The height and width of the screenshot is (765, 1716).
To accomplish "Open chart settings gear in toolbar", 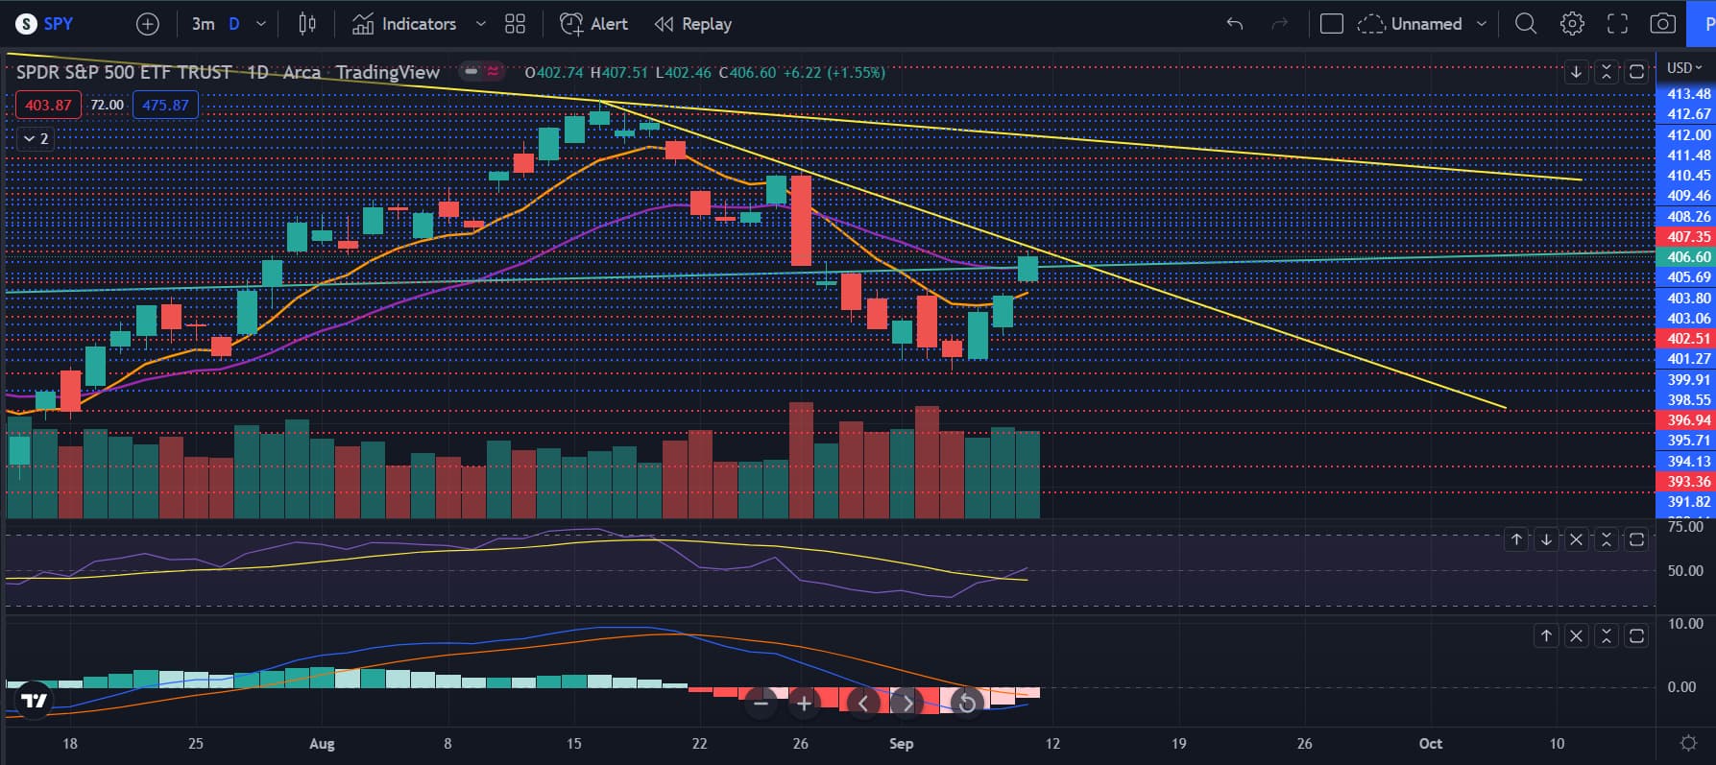I will (x=1572, y=24).
